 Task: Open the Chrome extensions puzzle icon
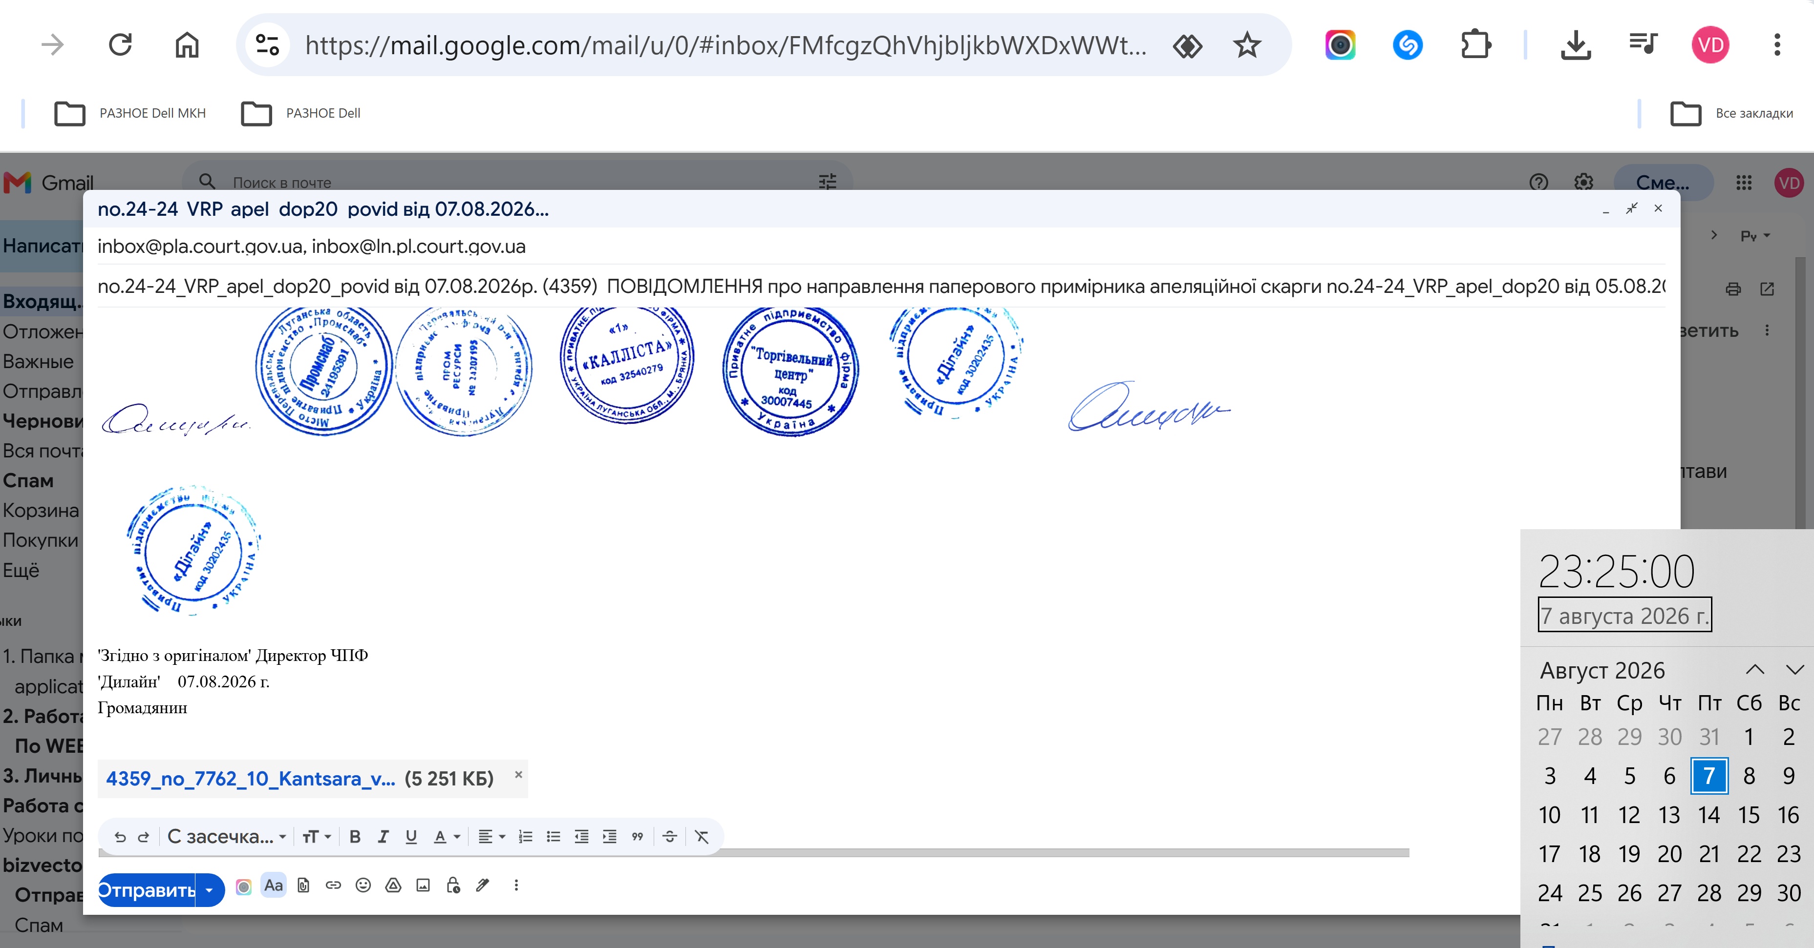pos(1475,45)
